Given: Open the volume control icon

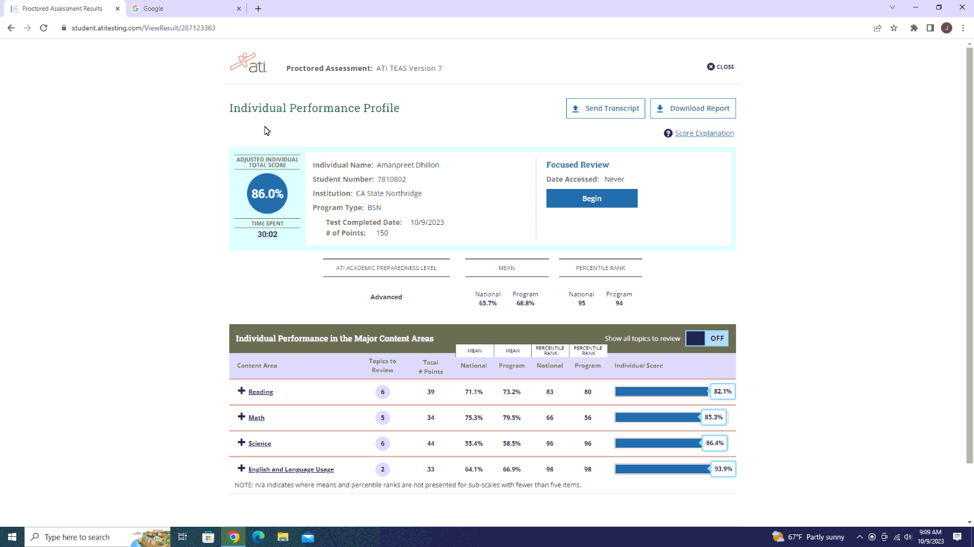Looking at the screenshot, I should tap(908, 537).
